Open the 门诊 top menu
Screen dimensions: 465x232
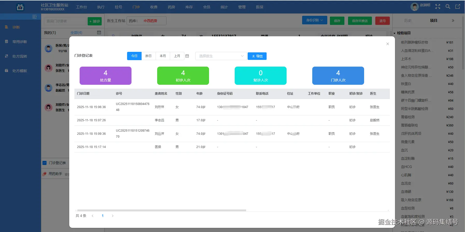click(136, 7)
